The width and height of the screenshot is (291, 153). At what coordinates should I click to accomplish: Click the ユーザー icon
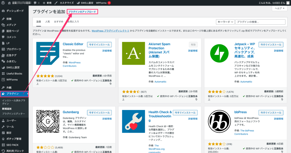click(x=3, y=121)
